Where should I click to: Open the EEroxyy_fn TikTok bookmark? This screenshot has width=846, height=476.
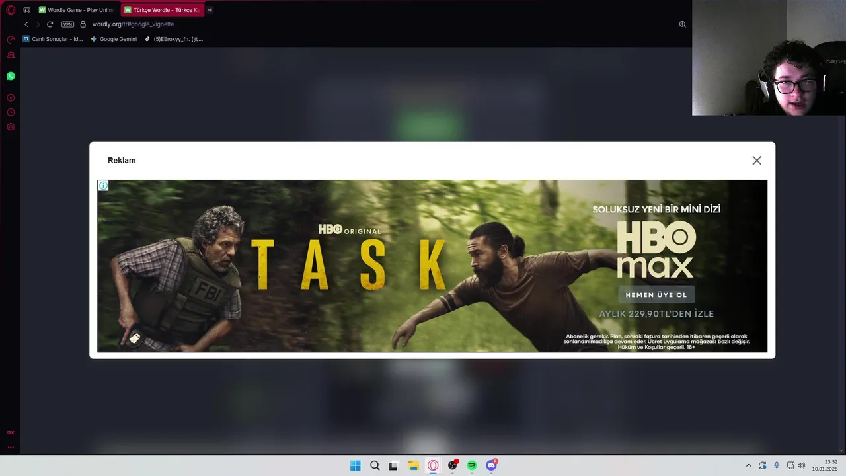point(174,39)
